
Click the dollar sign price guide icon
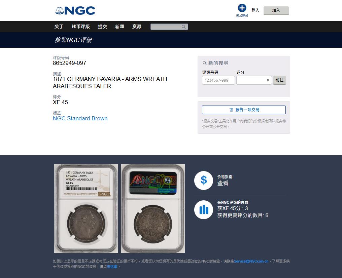coord(204,181)
